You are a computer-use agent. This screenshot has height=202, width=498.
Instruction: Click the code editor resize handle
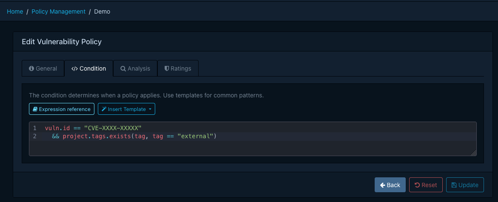click(x=473, y=153)
